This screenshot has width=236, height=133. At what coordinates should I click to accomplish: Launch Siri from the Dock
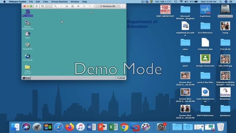click(x=26, y=127)
